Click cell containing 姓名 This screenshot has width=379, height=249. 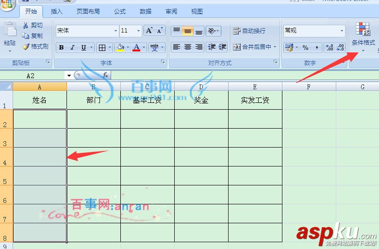(x=40, y=100)
